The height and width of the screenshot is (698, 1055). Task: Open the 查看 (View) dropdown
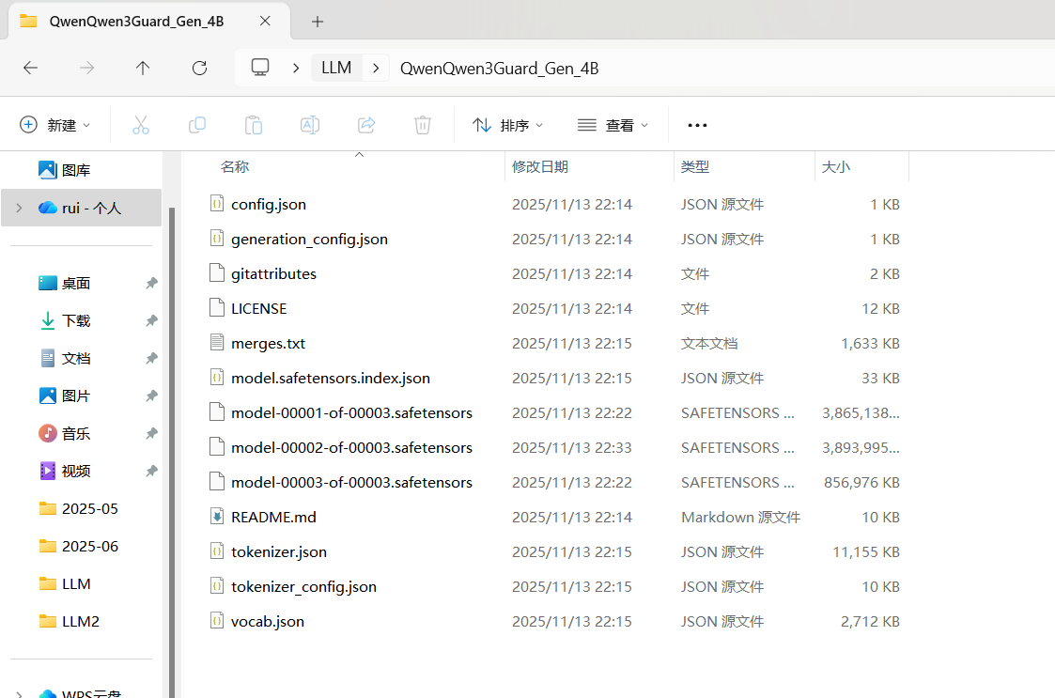tap(613, 125)
